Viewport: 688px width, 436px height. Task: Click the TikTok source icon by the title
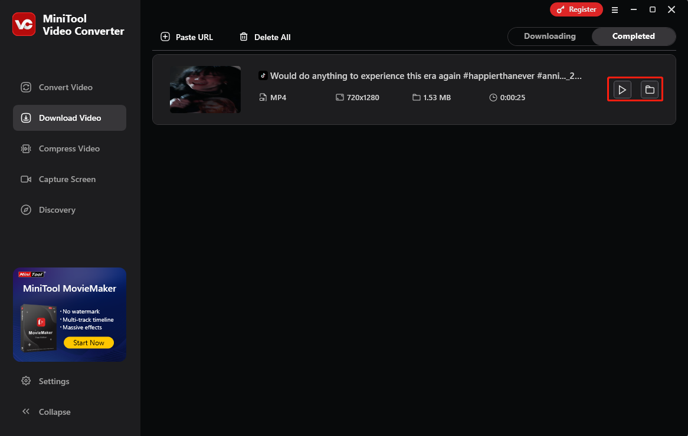263,75
